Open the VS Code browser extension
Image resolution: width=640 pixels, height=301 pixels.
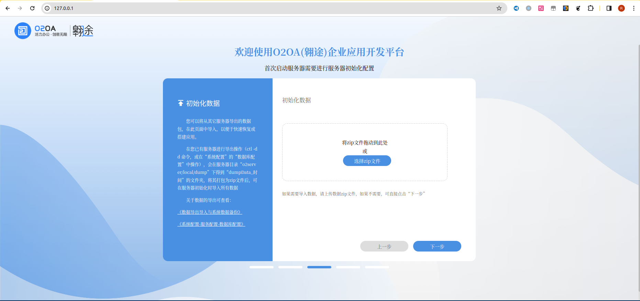point(516,8)
